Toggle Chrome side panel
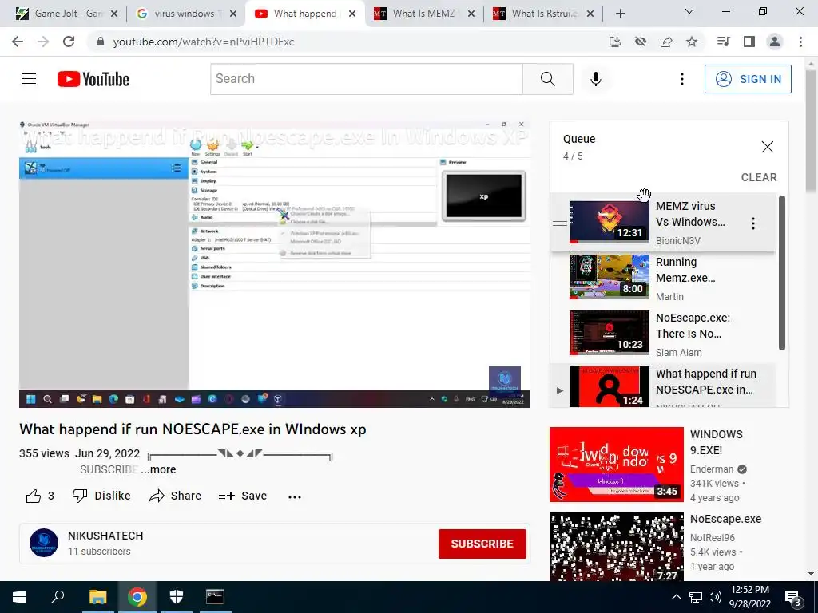Viewport: 818px width, 613px height. point(749,42)
